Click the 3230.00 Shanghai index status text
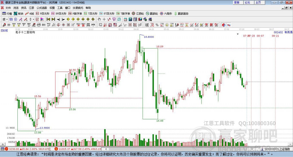 click(14, 149)
